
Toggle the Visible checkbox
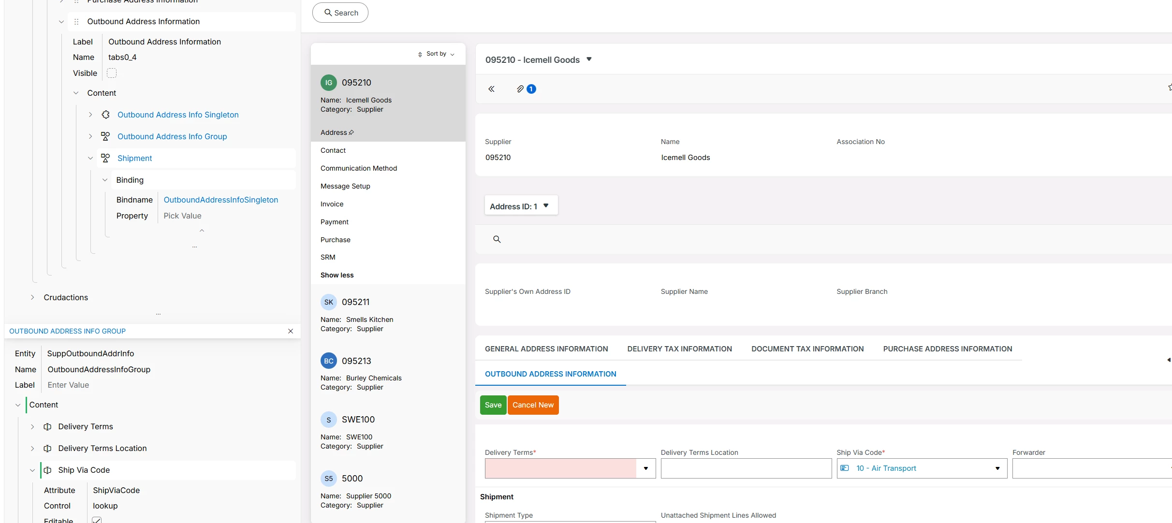(x=112, y=73)
